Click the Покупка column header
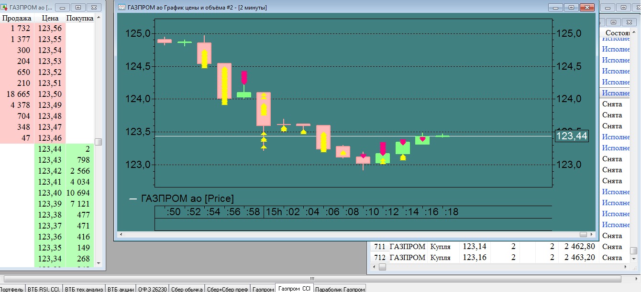 80,18
